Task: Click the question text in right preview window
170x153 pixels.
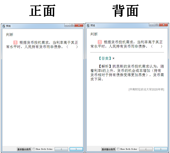Action: tap(126, 44)
